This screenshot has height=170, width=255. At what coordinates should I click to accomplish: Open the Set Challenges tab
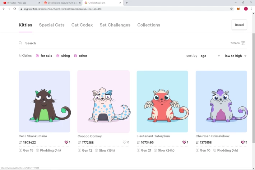[115, 25]
